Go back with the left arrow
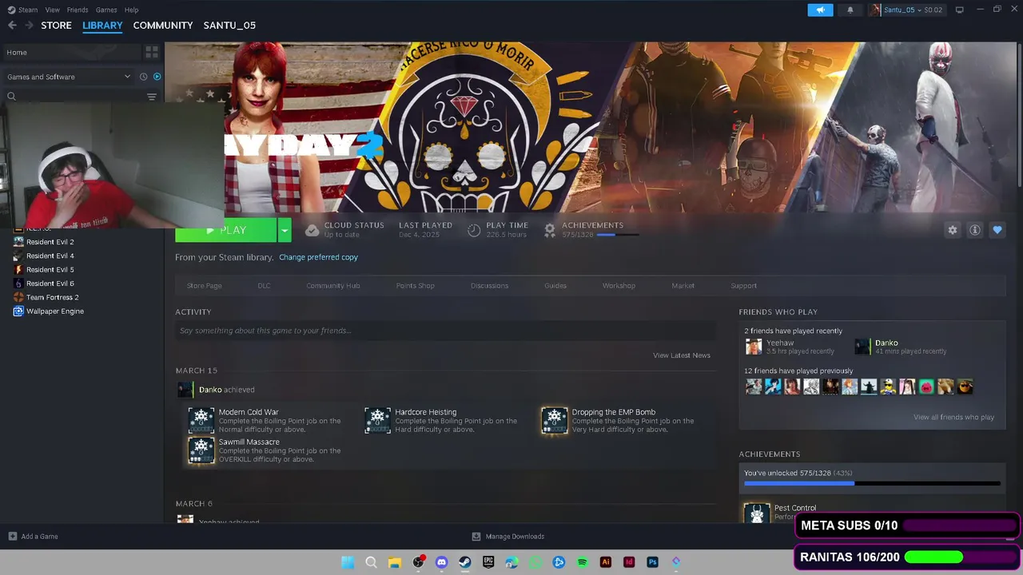 click(x=12, y=26)
